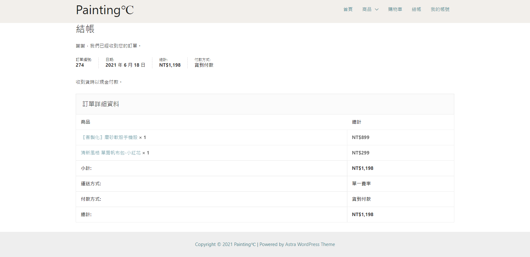
Task: Click the order number 274
Action: (x=80, y=65)
